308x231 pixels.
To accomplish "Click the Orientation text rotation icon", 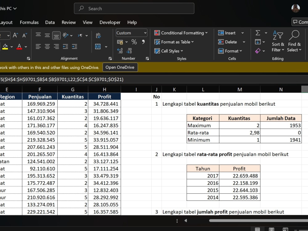I will pos(65,35).
